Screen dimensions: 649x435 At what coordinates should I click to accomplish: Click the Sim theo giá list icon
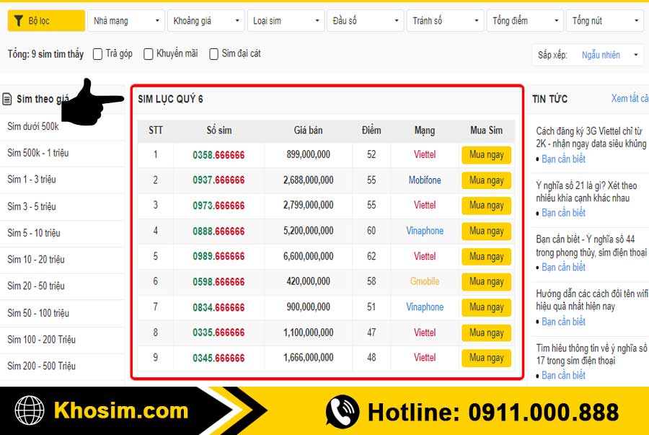pos(8,99)
